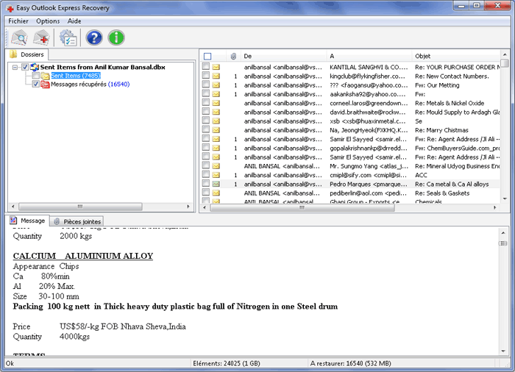Image resolution: width=515 pixels, height=372 pixels.
Task: Uncheck the Messages récupérés checkbox
Action: (36, 84)
